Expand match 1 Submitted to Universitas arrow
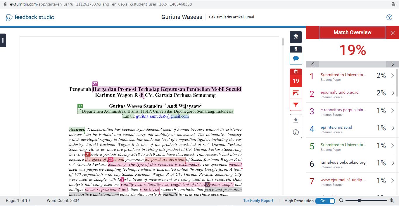The width and height of the screenshot is (399, 206). (393, 76)
